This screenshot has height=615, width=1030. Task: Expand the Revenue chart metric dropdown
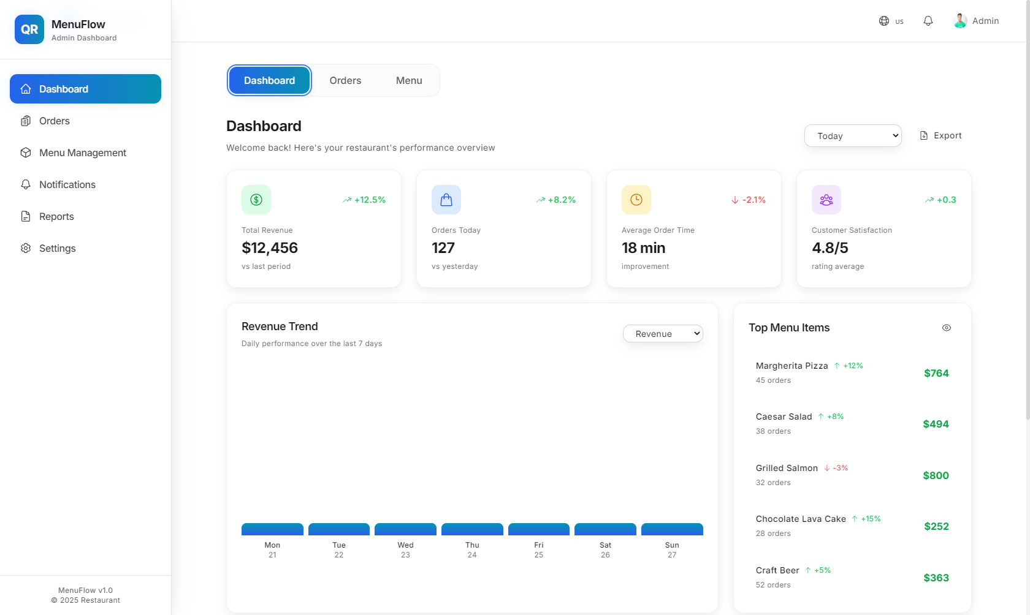click(x=663, y=334)
